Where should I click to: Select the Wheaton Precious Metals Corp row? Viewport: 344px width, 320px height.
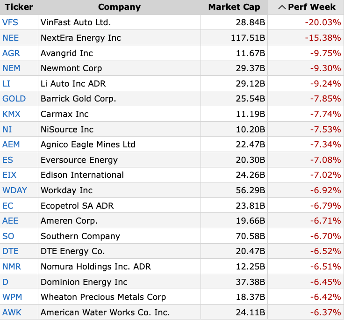(103, 297)
